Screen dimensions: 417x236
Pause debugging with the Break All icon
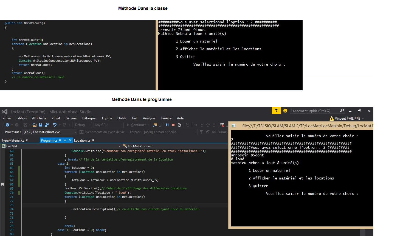(168, 125)
